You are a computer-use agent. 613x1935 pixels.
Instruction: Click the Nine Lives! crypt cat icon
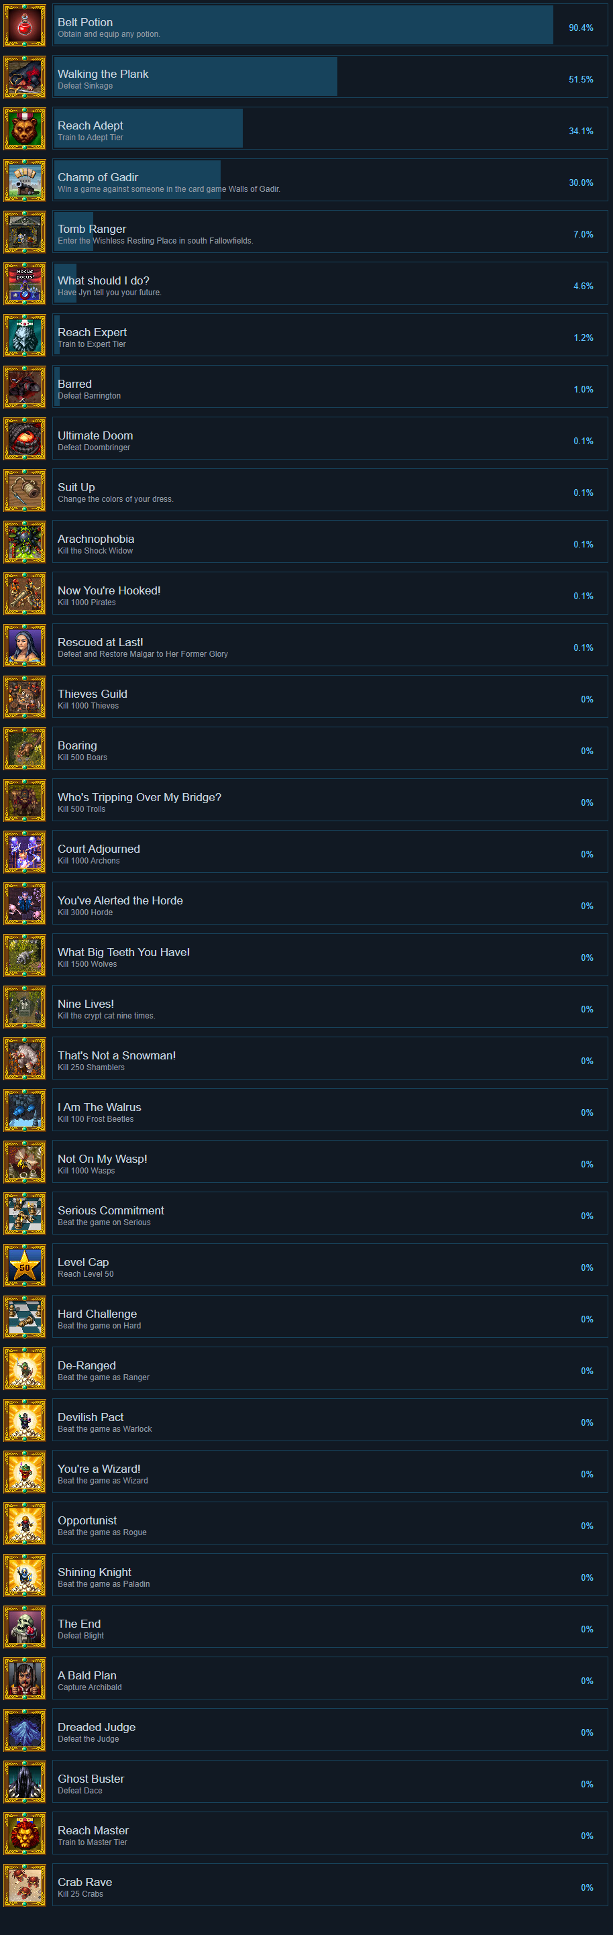25,1007
